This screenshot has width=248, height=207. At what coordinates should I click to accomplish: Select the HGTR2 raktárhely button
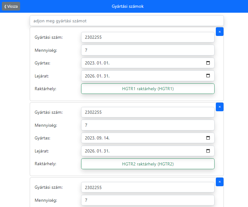click(148, 164)
